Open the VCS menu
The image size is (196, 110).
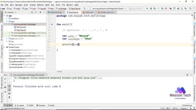[x=63, y=5]
